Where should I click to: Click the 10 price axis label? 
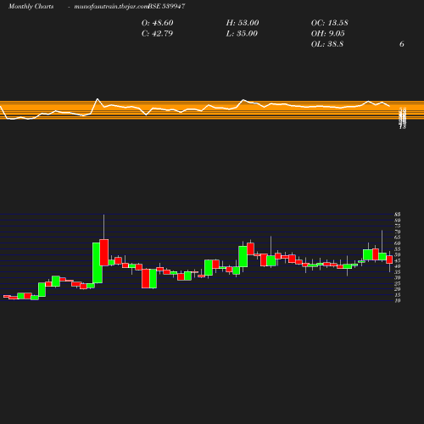click(398, 300)
